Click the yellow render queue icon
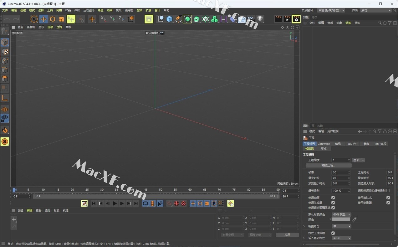This screenshot has width=398, height=247. (x=149, y=19)
